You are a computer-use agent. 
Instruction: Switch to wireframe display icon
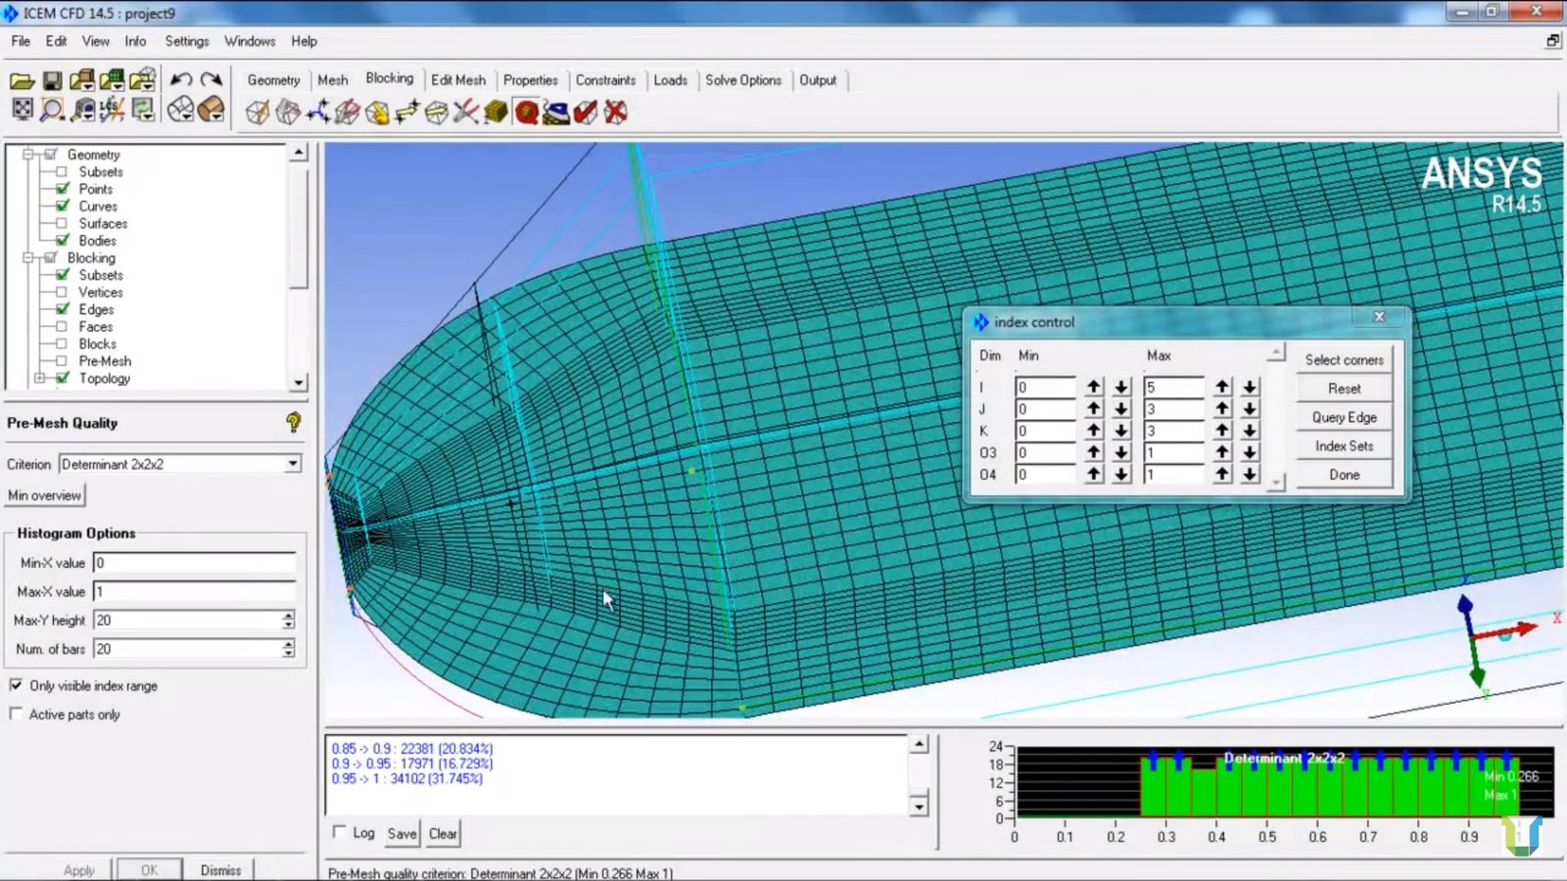tap(180, 110)
